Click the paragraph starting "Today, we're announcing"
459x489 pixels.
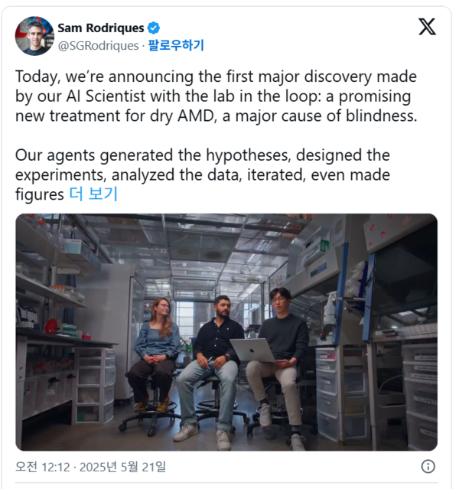point(213,97)
